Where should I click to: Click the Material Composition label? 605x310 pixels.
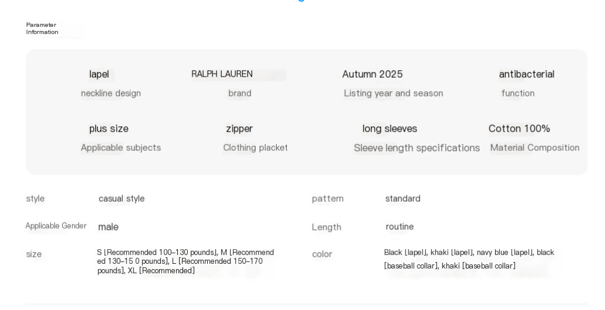point(535,147)
